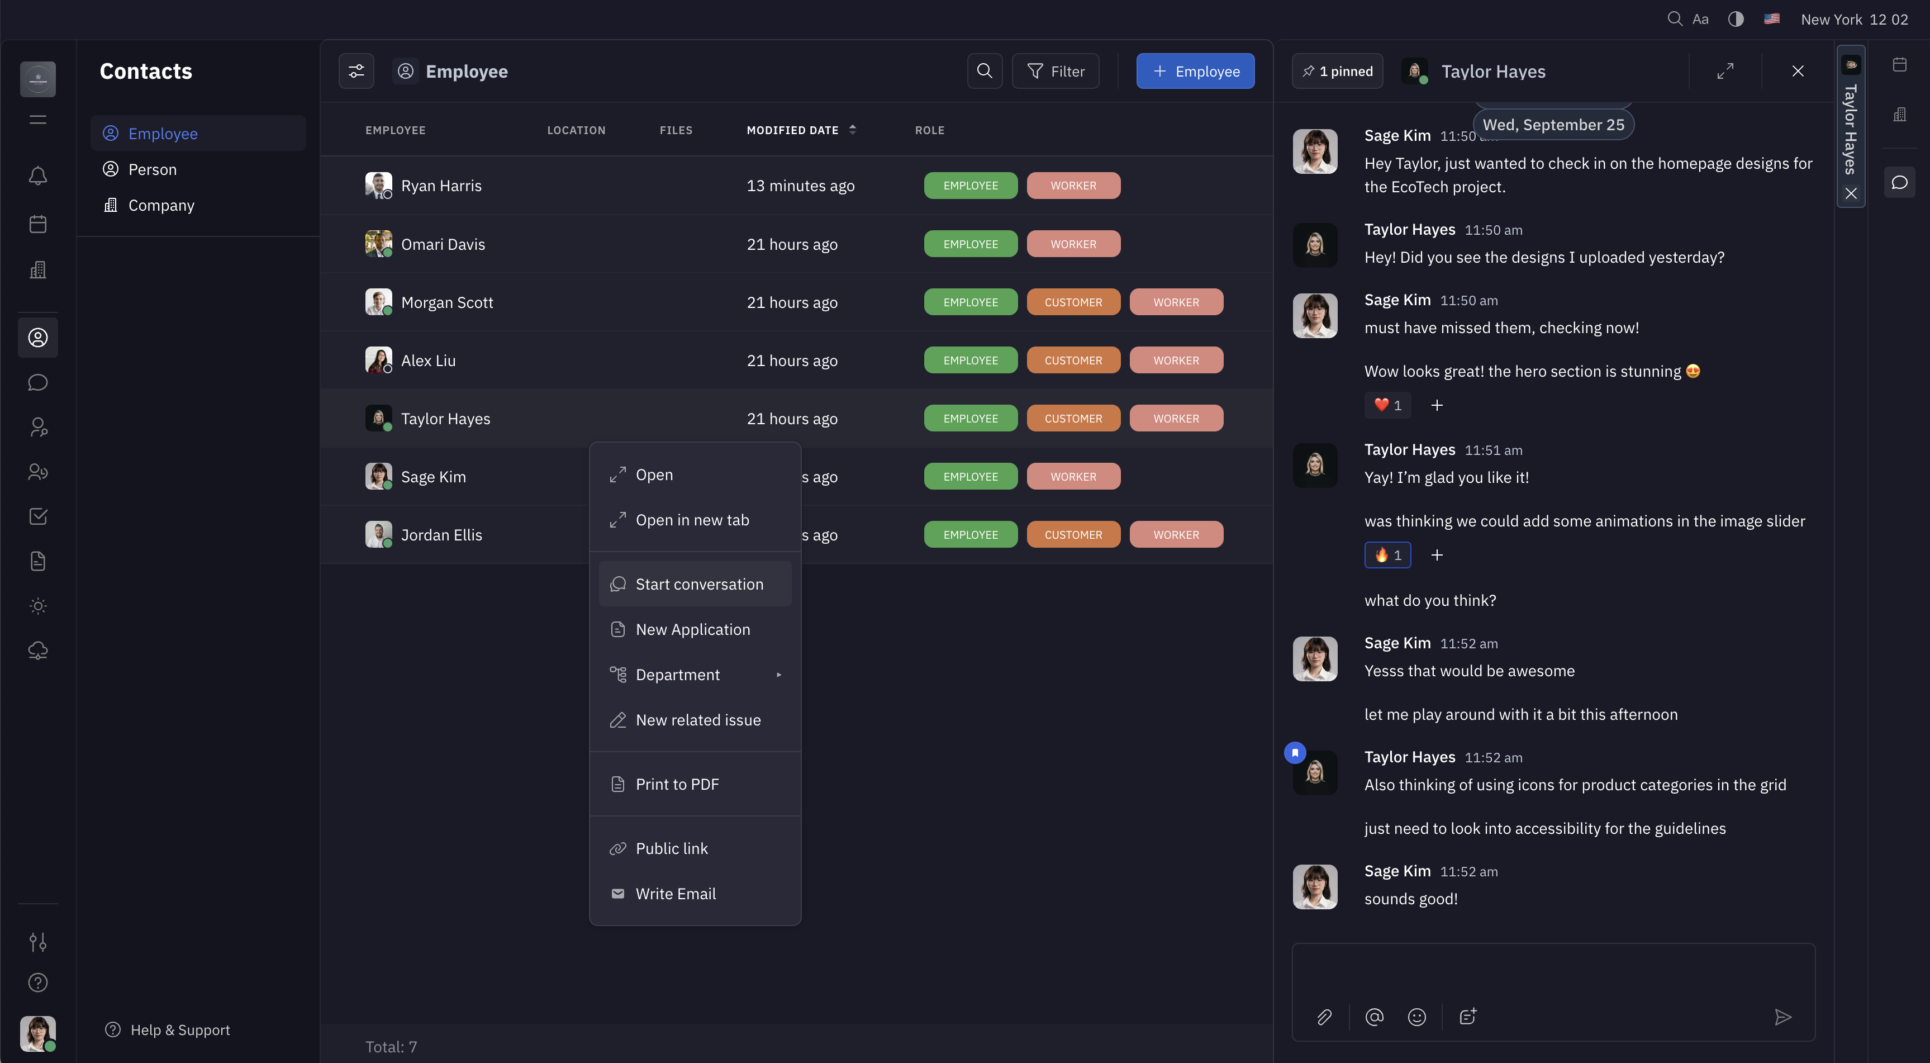Click the attach file paperclip icon
Image resolution: width=1930 pixels, height=1063 pixels.
tap(1324, 1017)
